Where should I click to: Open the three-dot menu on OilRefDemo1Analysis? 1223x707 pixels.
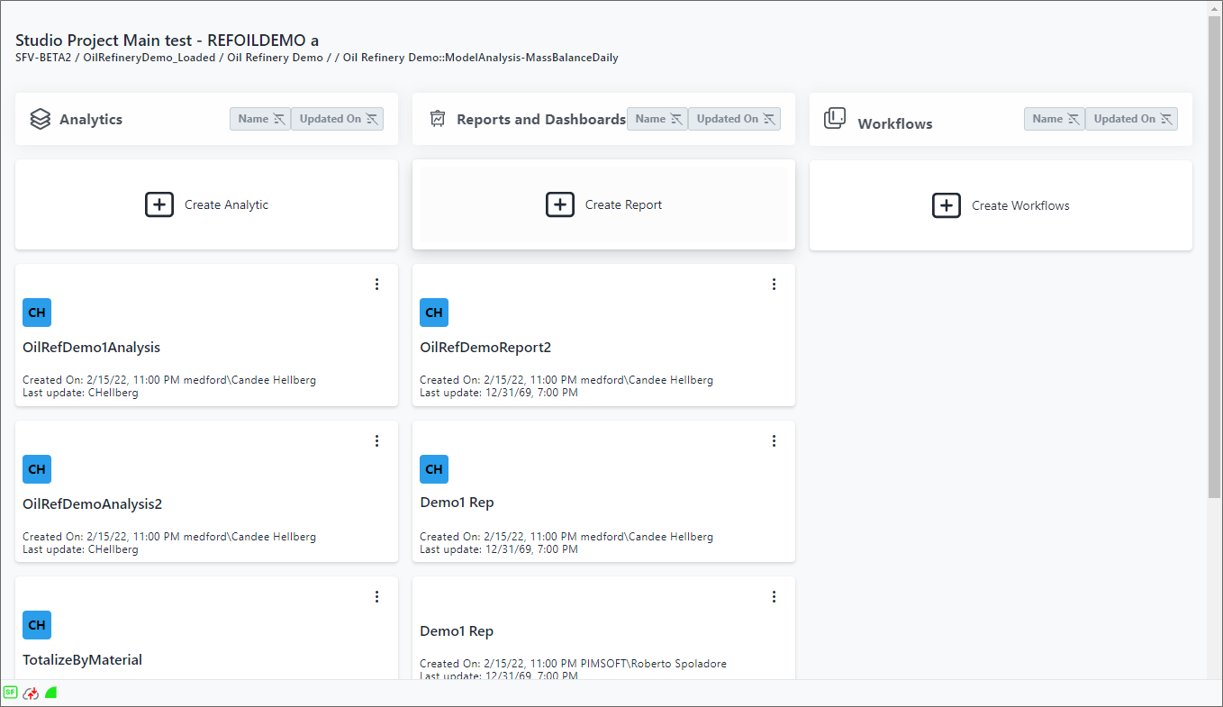376,285
